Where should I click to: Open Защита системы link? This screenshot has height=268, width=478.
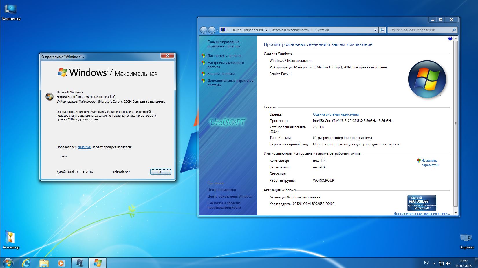[221, 74]
